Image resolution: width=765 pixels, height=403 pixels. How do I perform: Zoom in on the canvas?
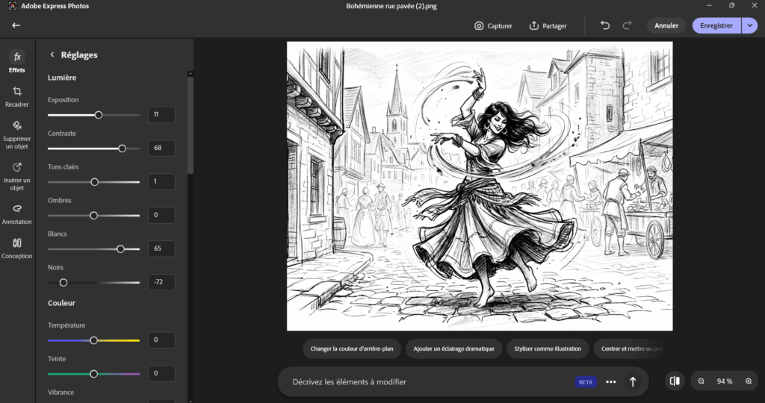point(749,381)
